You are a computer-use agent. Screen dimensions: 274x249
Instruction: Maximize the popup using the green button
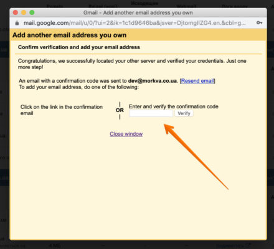[32, 12]
